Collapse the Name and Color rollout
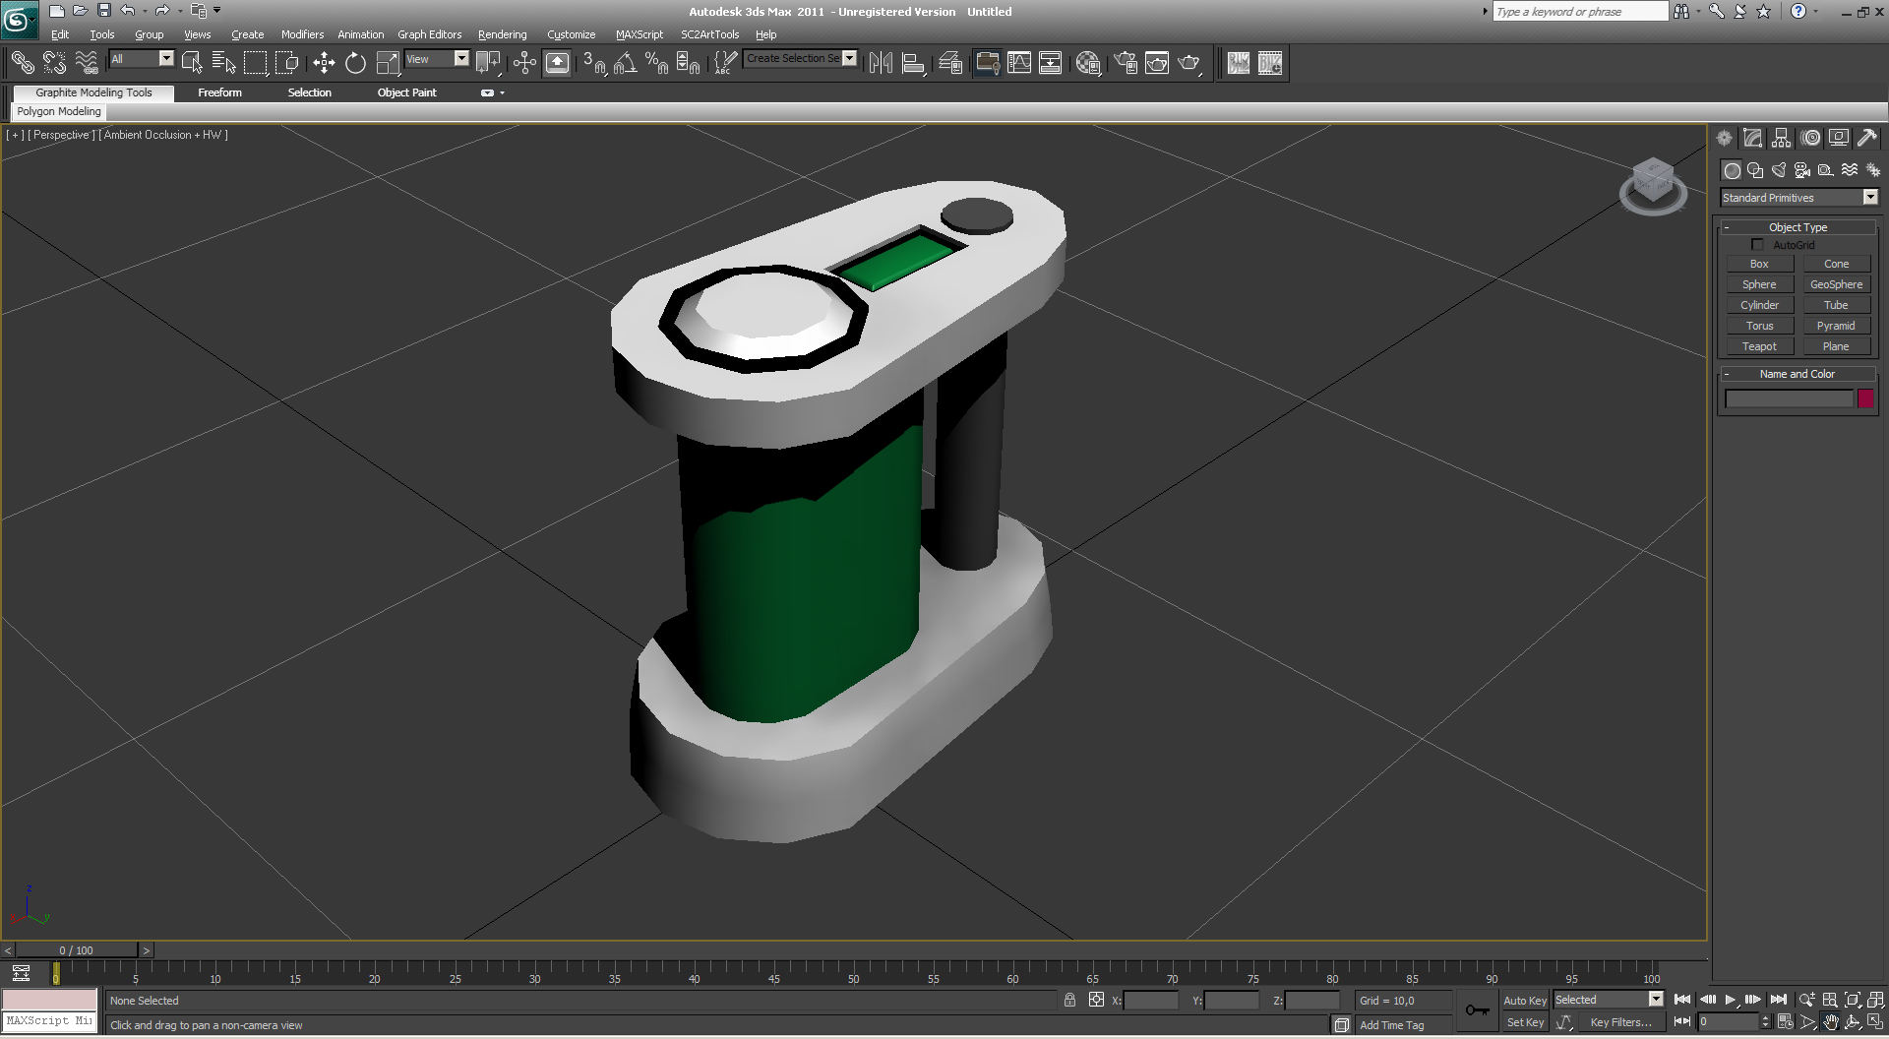Viewport: 1889px width, 1039px height. click(1797, 374)
